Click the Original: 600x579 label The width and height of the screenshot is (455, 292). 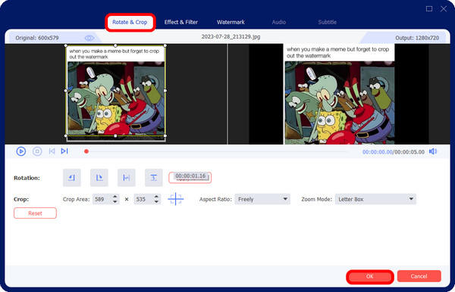tap(37, 38)
